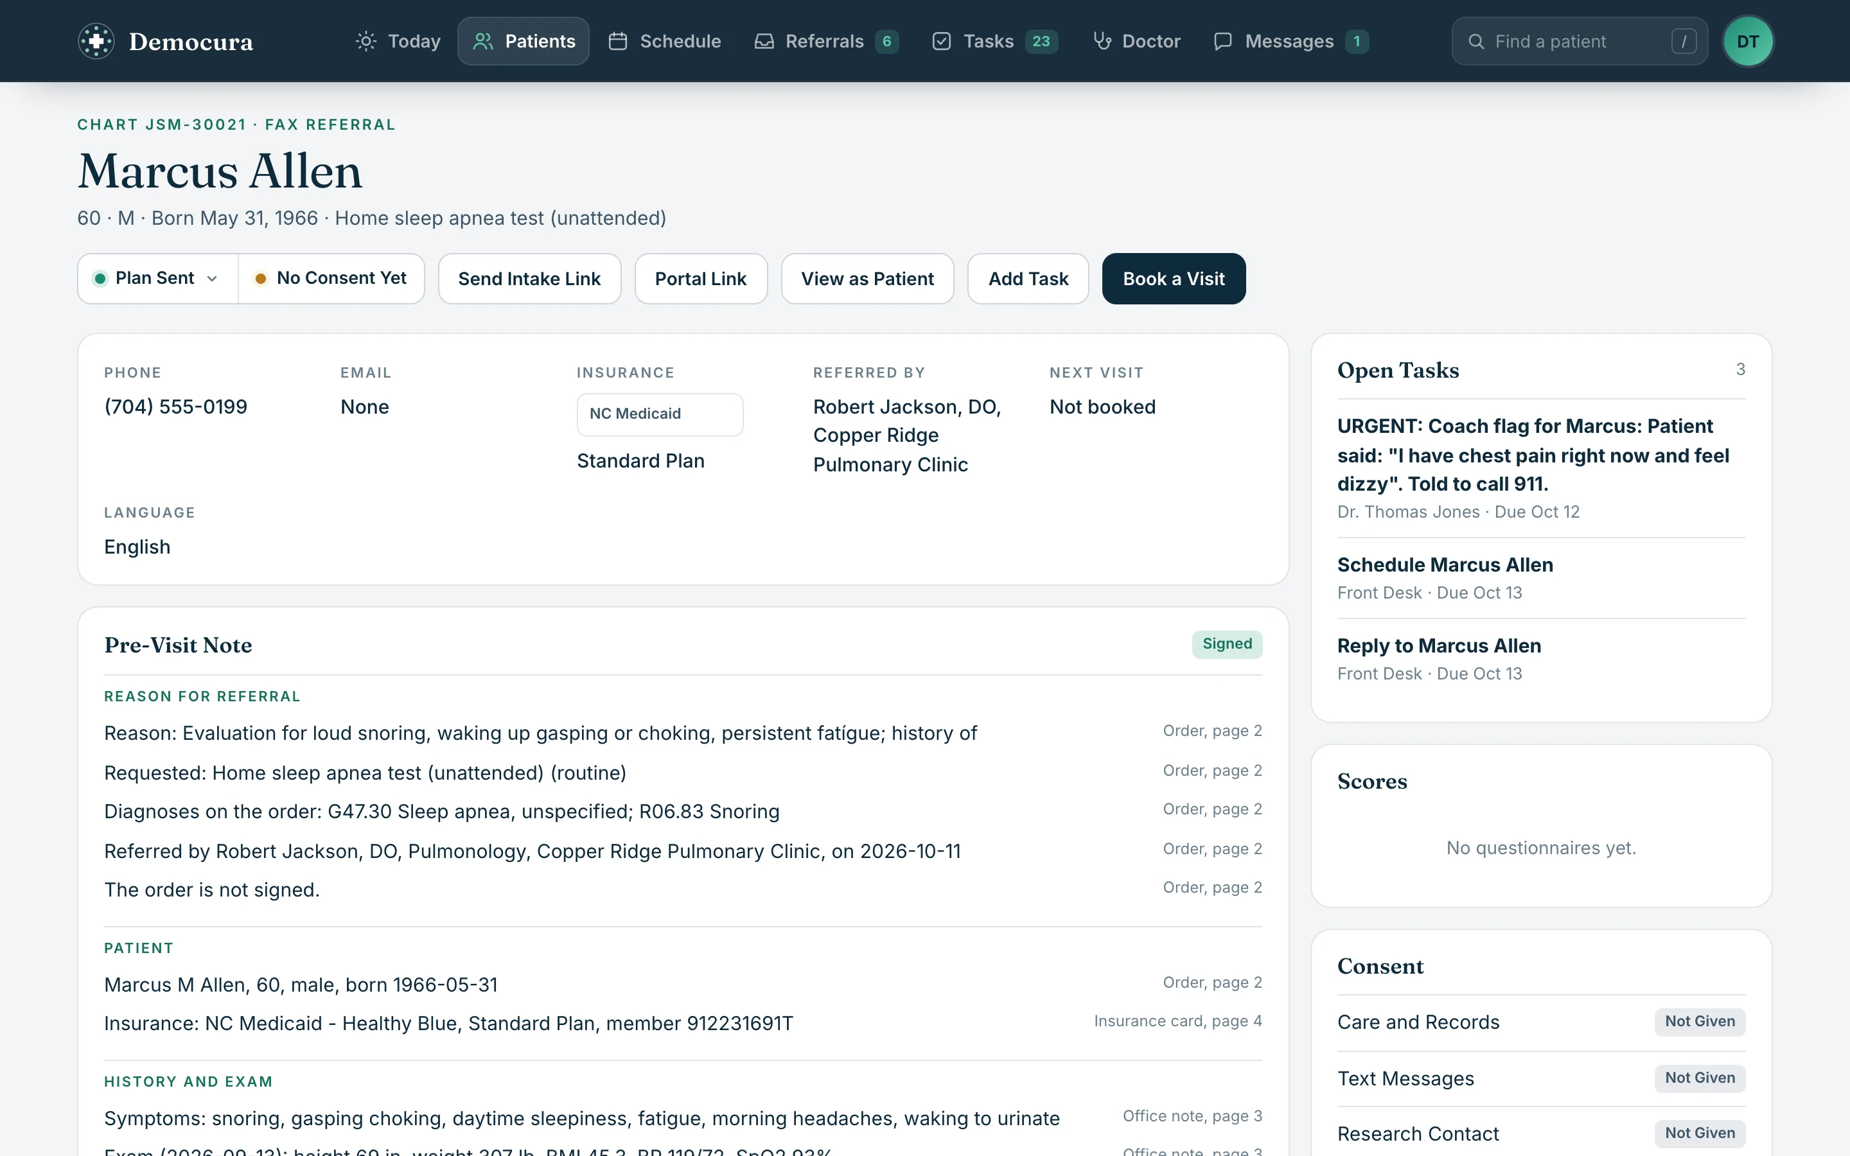Click phone number (704) 555-0199

pyautogui.click(x=176, y=407)
